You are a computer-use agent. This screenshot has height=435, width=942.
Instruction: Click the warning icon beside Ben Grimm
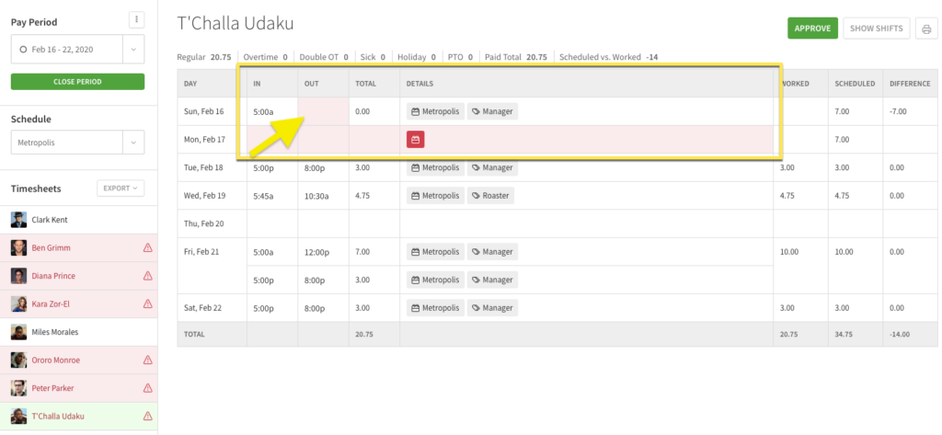point(147,248)
